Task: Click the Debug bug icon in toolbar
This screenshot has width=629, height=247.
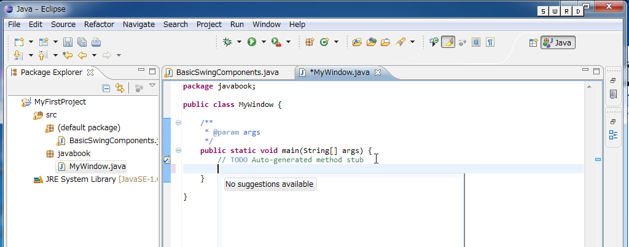Action: pyautogui.click(x=227, y=42)
